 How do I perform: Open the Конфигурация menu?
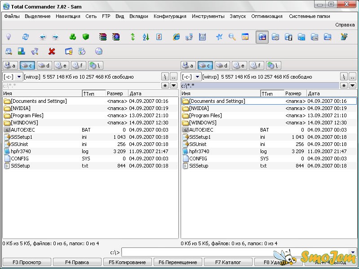point(170,16)
